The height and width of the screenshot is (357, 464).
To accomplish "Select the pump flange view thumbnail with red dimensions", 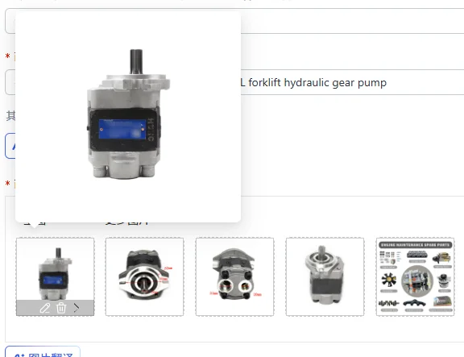I will click(x=144, y=276).
